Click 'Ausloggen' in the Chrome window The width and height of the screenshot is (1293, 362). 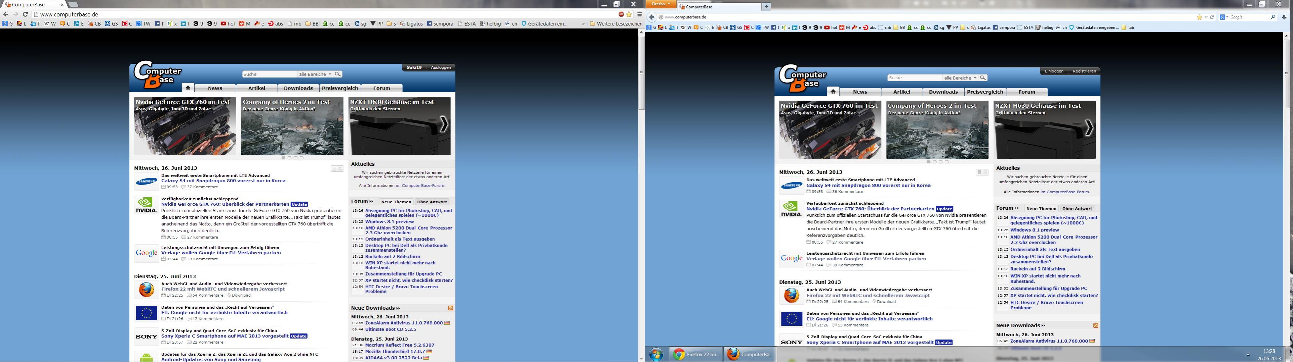[441, 67]
